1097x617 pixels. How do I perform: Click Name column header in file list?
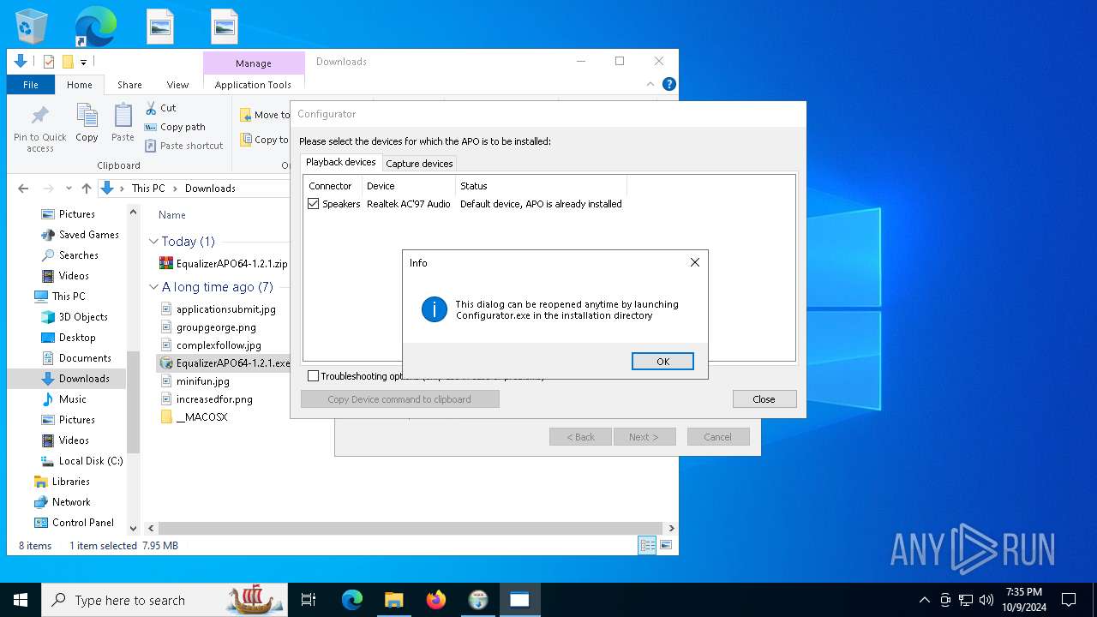click(x=172, y=215)
